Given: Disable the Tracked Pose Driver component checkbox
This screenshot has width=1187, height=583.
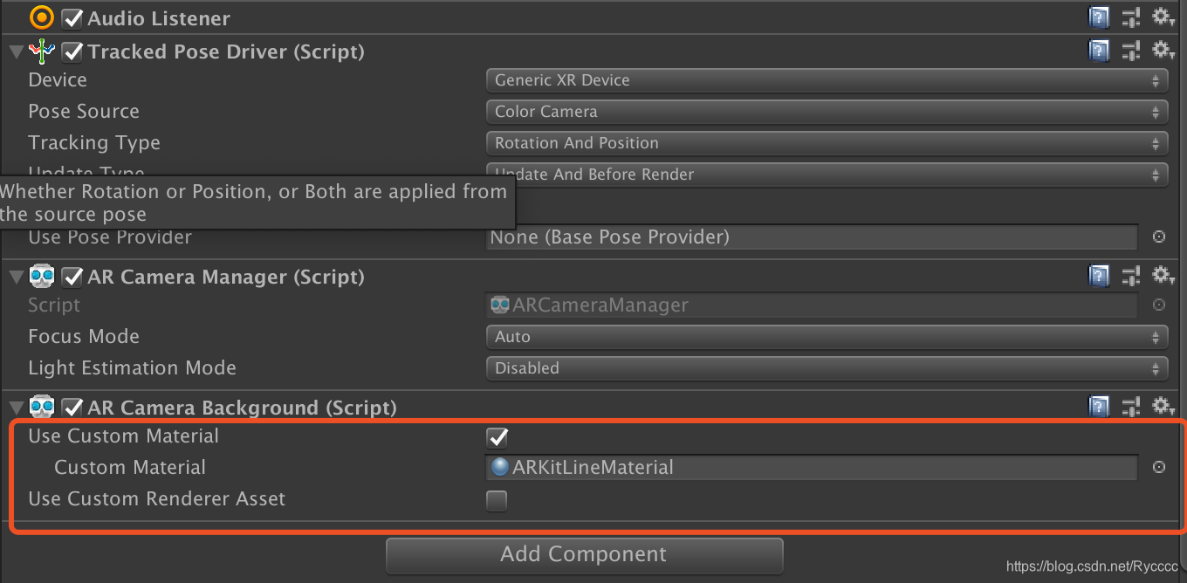Looking at the screenshot, I should (72, 51).
